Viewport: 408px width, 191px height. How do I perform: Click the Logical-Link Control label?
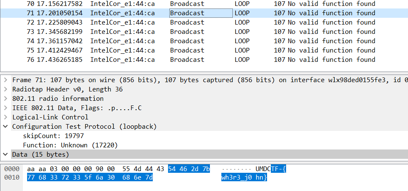point(50,117)
